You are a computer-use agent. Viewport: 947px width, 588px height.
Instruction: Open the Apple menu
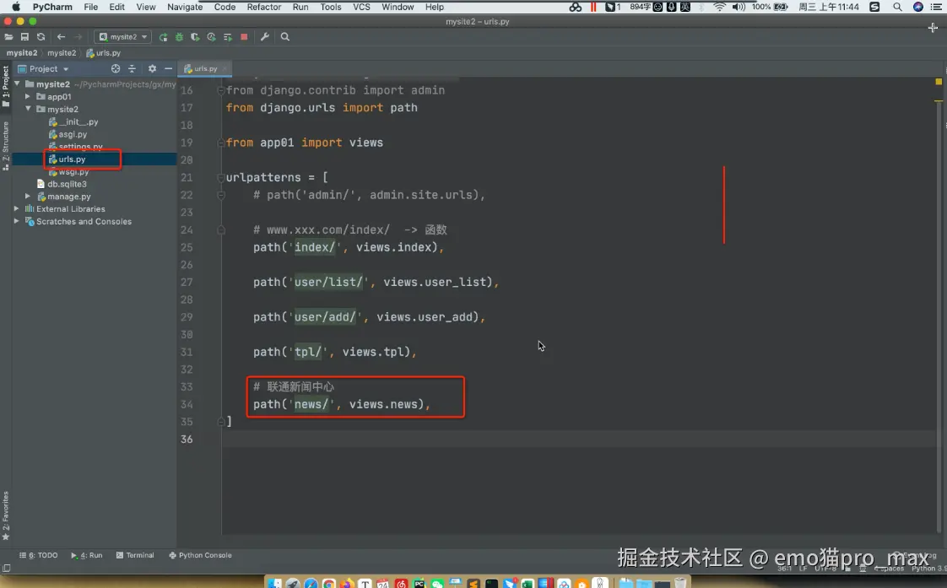[x=16, y=8]
